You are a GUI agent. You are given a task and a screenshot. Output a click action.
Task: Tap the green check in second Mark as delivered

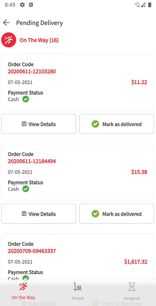click(95, 214)
